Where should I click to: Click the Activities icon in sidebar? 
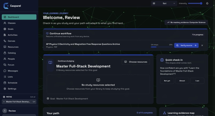click(5, 35)
